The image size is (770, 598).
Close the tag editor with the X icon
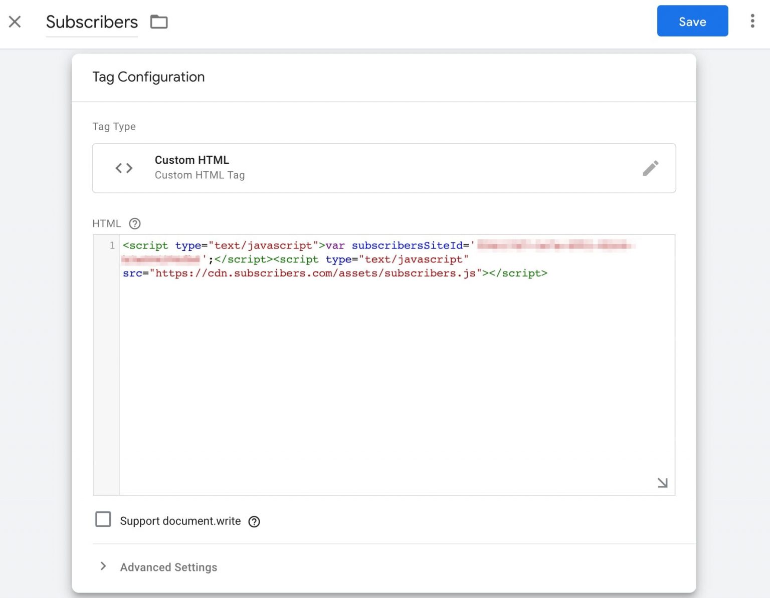(15, 22)
